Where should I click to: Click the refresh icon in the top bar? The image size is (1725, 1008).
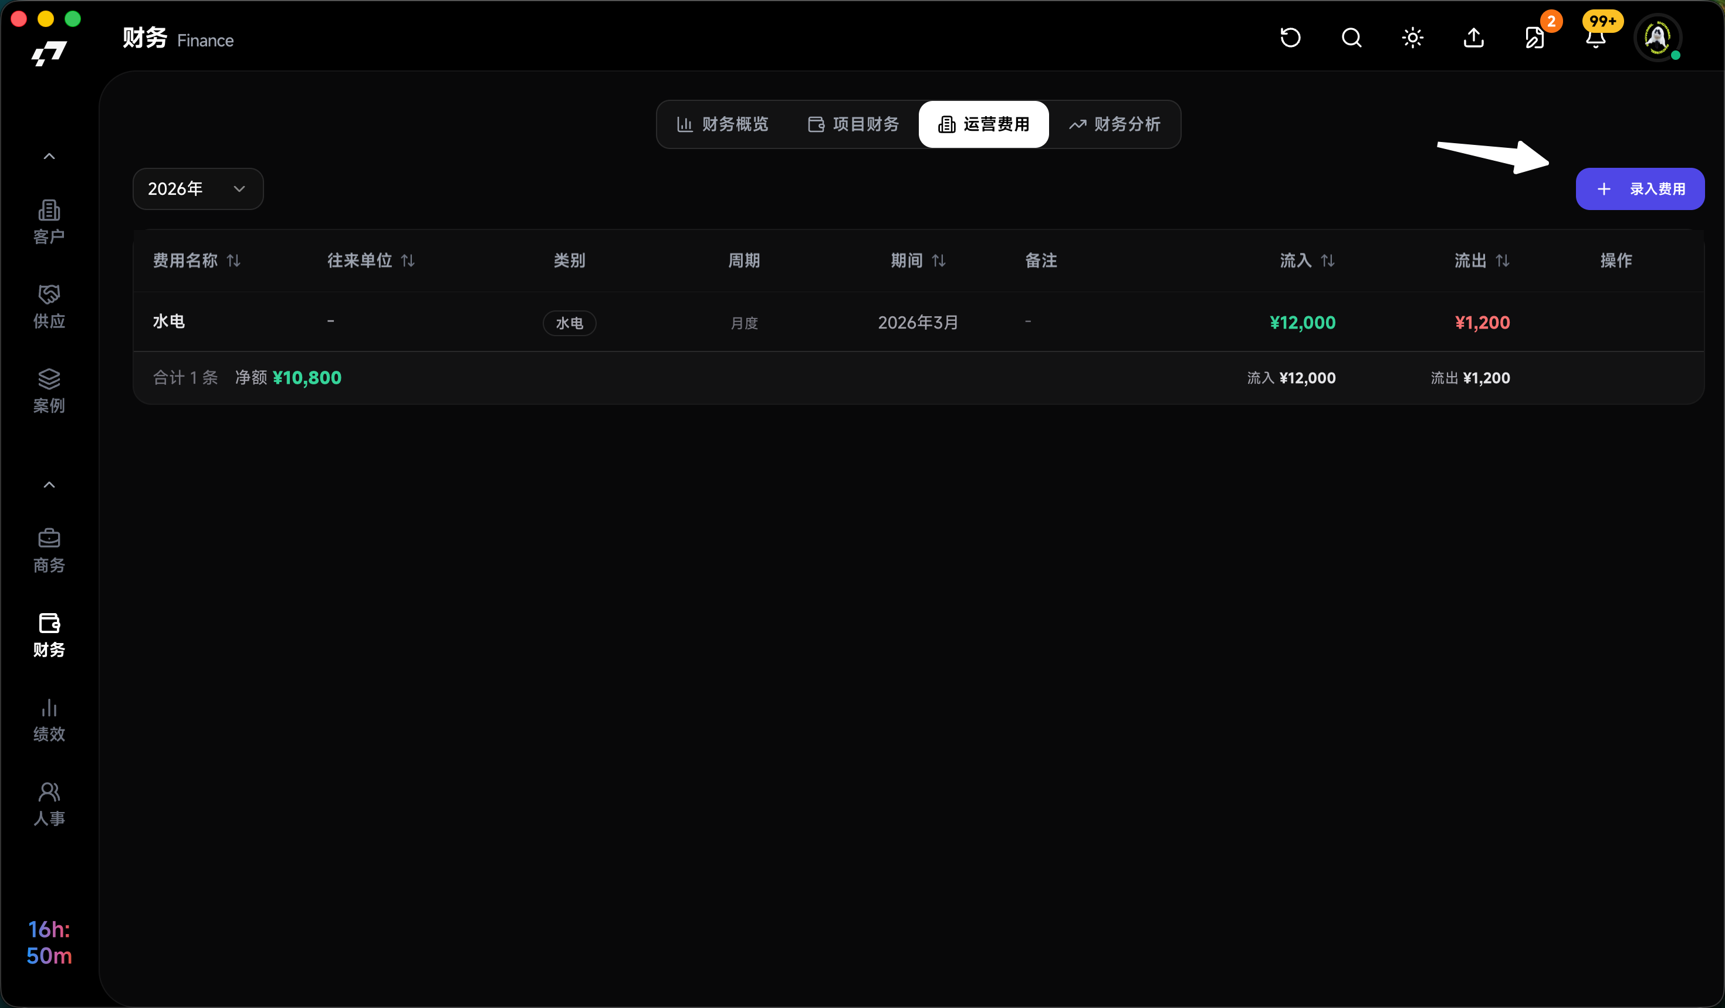coord(1290,38)
